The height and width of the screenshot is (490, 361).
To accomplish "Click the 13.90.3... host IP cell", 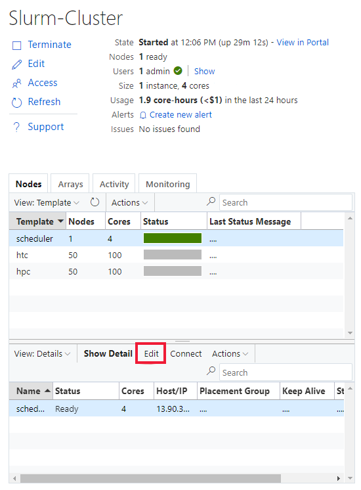I will click(x=173, y=409).
